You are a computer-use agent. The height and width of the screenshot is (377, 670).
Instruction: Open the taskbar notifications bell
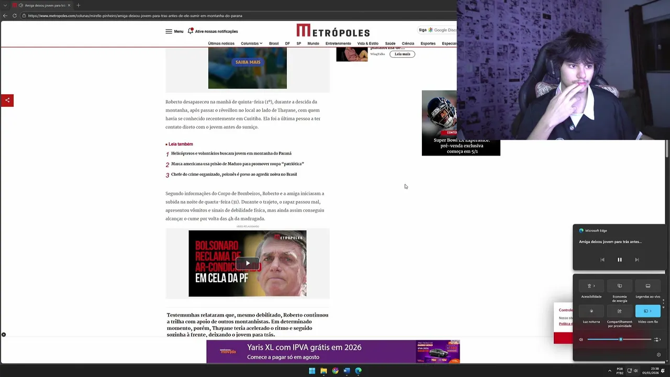pos(663,371)
